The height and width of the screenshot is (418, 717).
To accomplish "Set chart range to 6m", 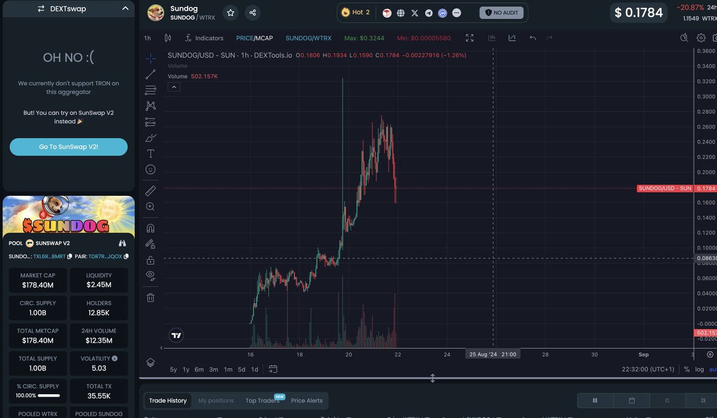I will (199, 369).
